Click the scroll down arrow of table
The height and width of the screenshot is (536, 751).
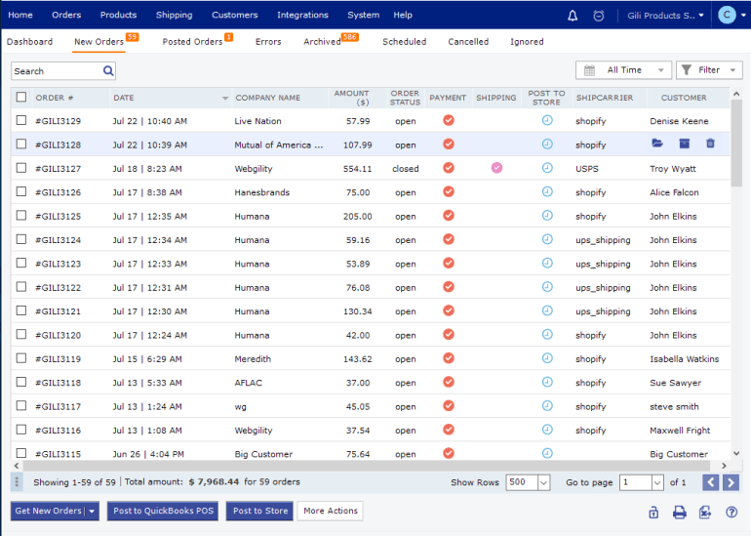[x=736, y=453]
